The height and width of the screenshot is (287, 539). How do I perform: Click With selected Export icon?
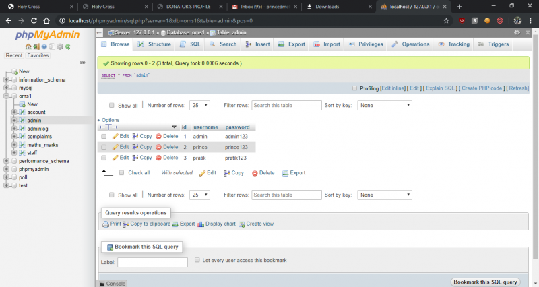(285, 173)
